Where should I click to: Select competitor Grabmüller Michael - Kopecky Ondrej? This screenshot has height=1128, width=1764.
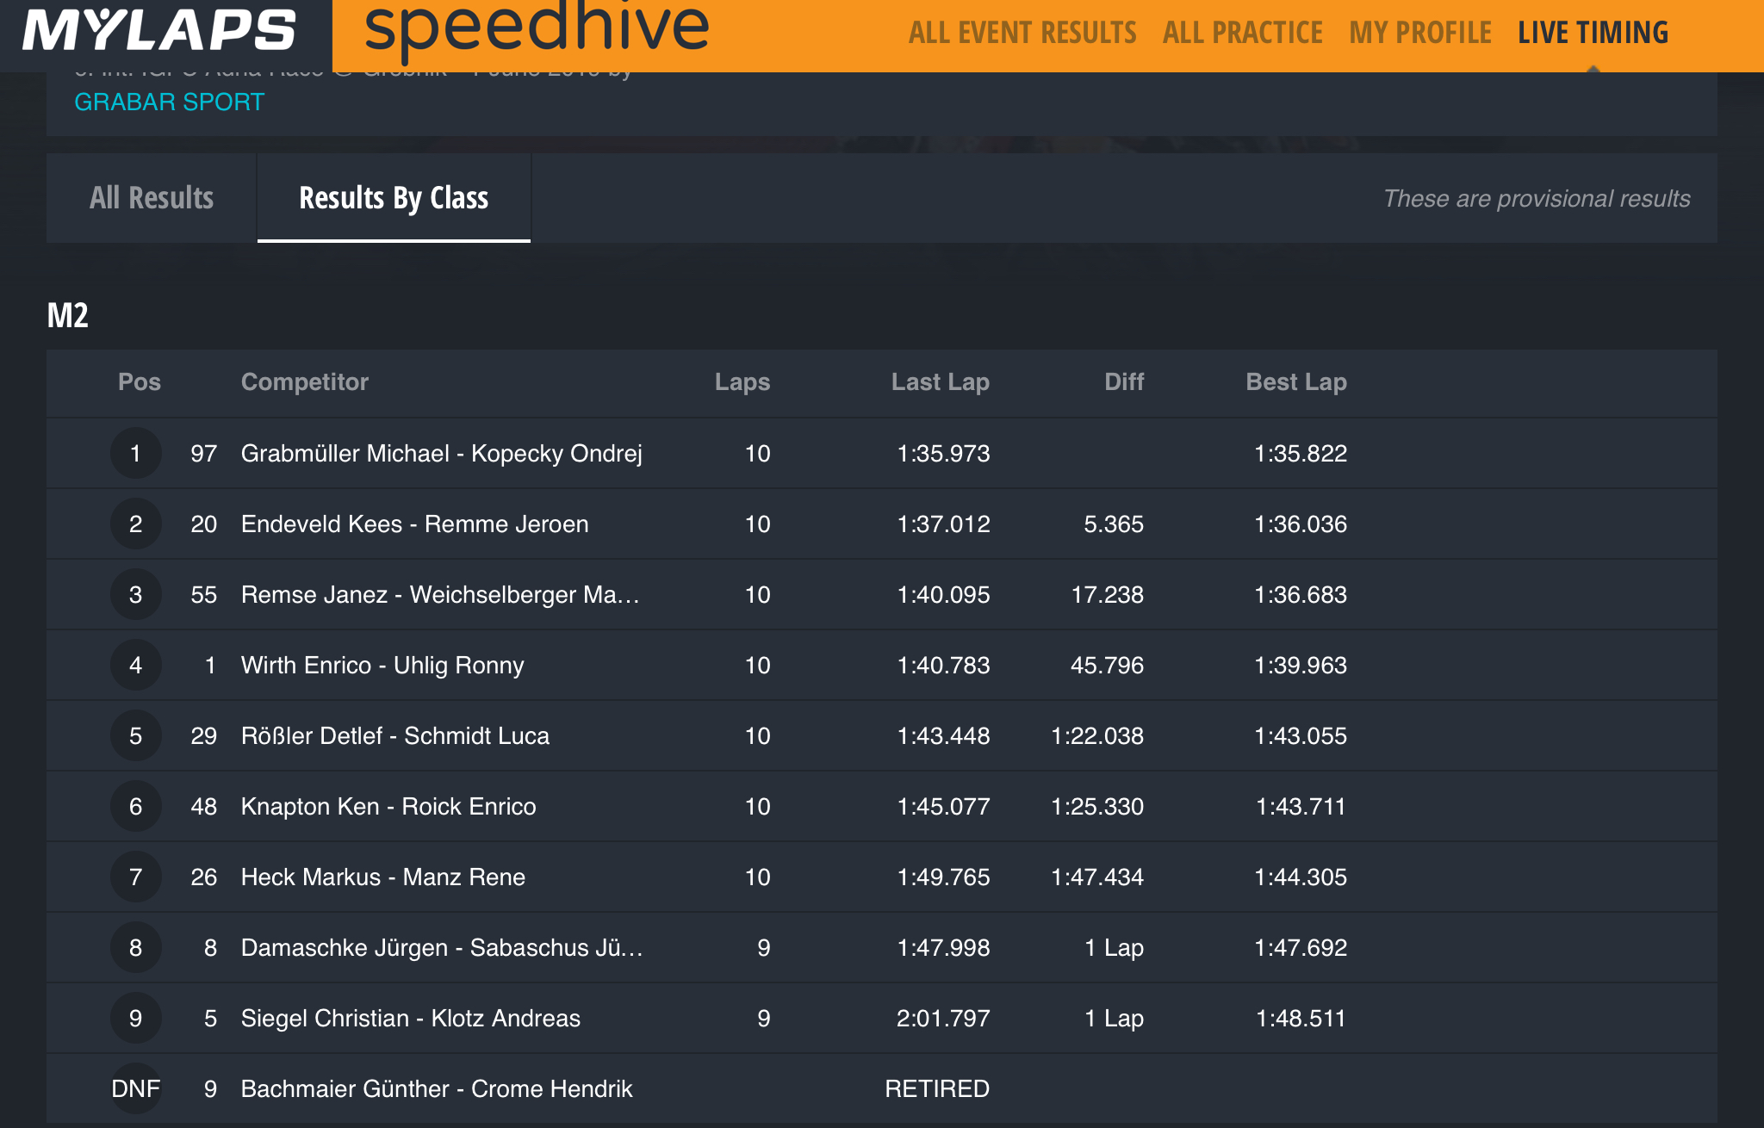pos(441,453)
